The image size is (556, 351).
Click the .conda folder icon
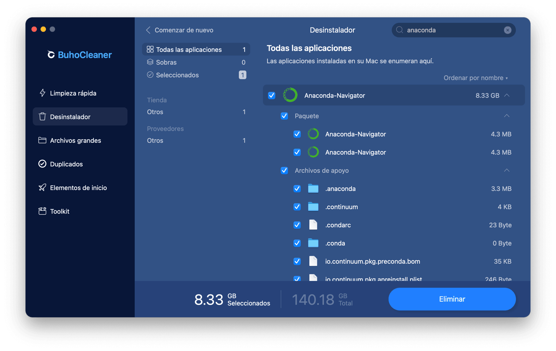click(x=313, y=243)
